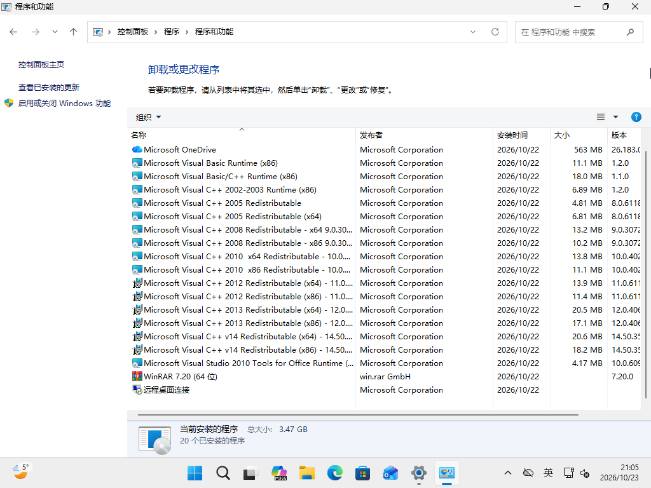Select Visual C++ 2013 Redistributable (x64) row
Image resolution: width=651 pixels, height=488 pixels.
tap(385, 309)
